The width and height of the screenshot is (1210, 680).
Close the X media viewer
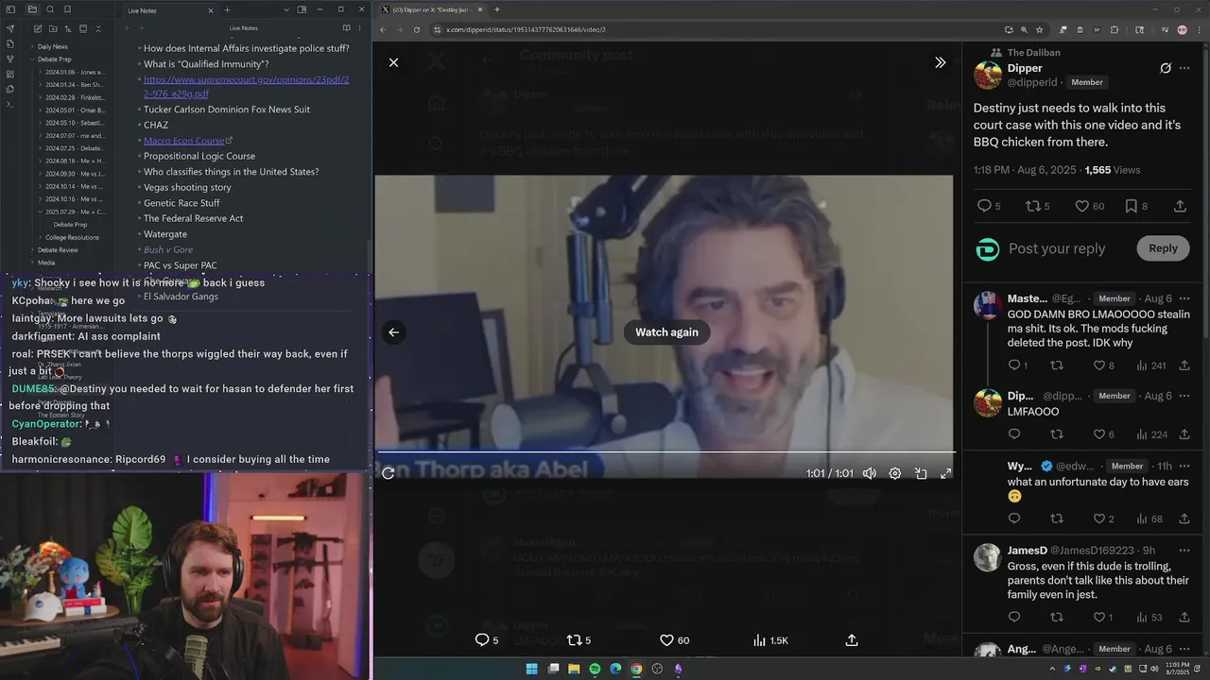point(393,62)
